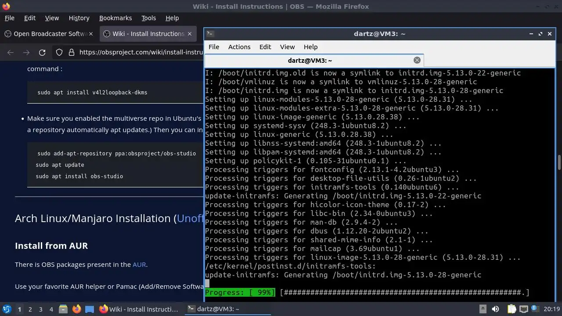The height and width of the screenshot is (316, 562).
Task: Click the apt Progress 99% indicator
Action: pyautogui.click(x=240, y=292)
